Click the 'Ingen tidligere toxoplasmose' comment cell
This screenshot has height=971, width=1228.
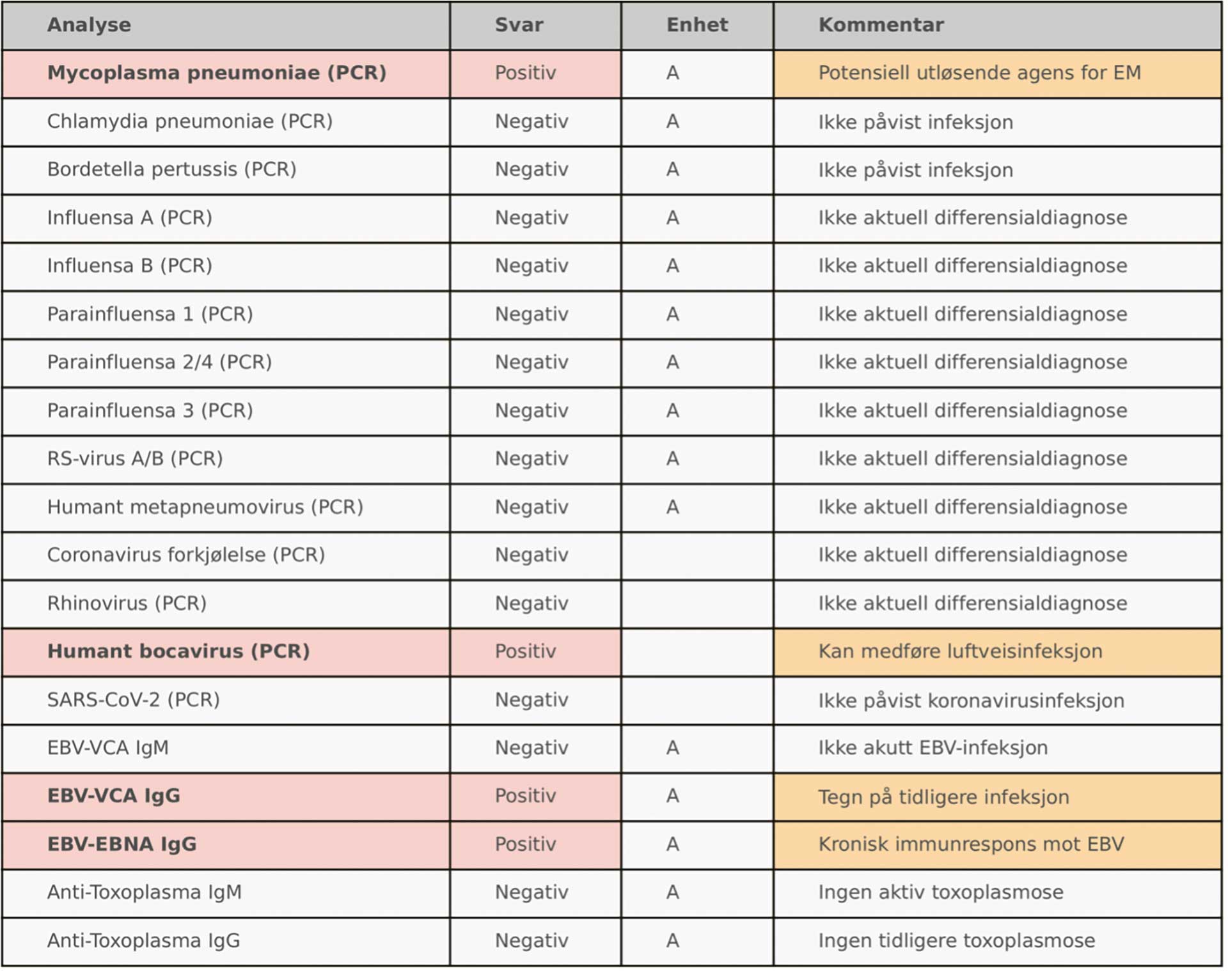coord(956,941)
